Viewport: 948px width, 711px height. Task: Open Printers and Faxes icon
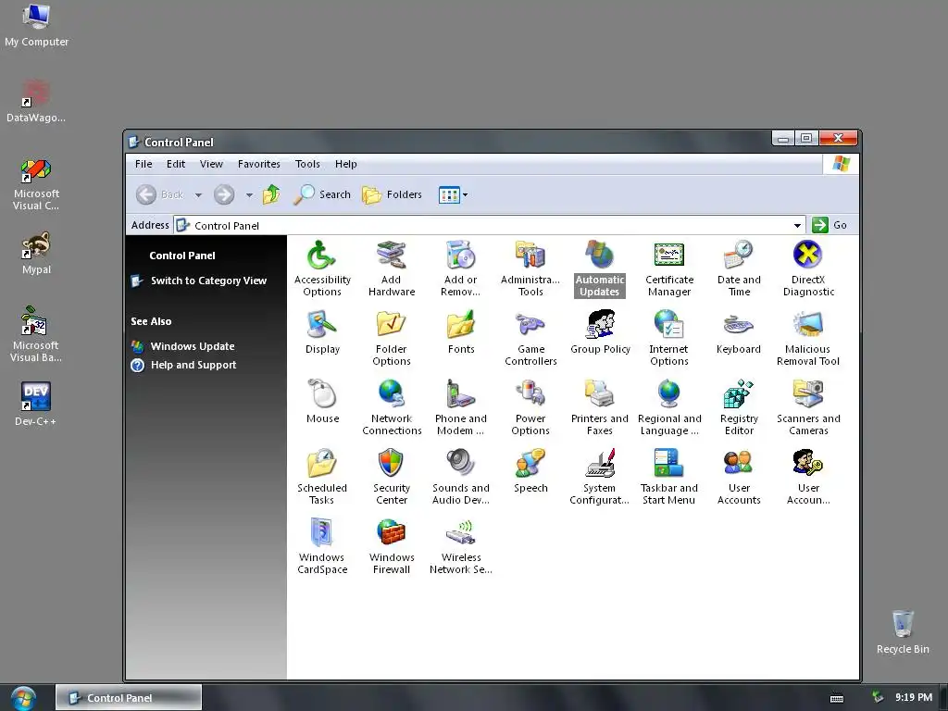pos(599,407)
